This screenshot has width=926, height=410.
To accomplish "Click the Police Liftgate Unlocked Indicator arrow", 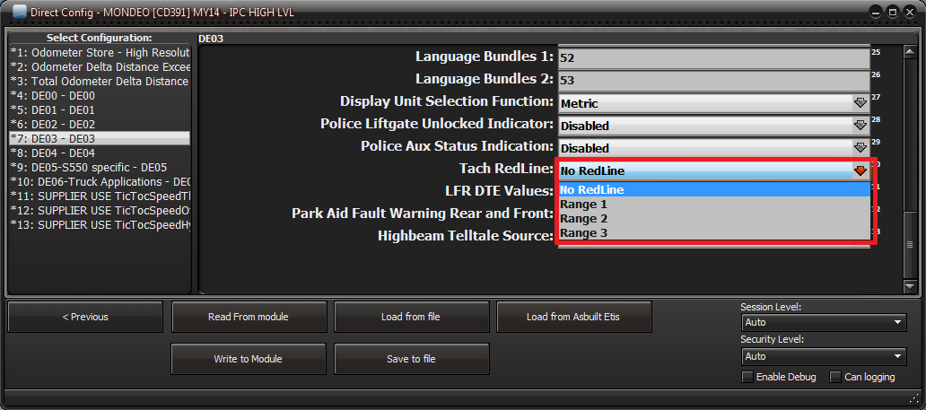I will 860,126.
